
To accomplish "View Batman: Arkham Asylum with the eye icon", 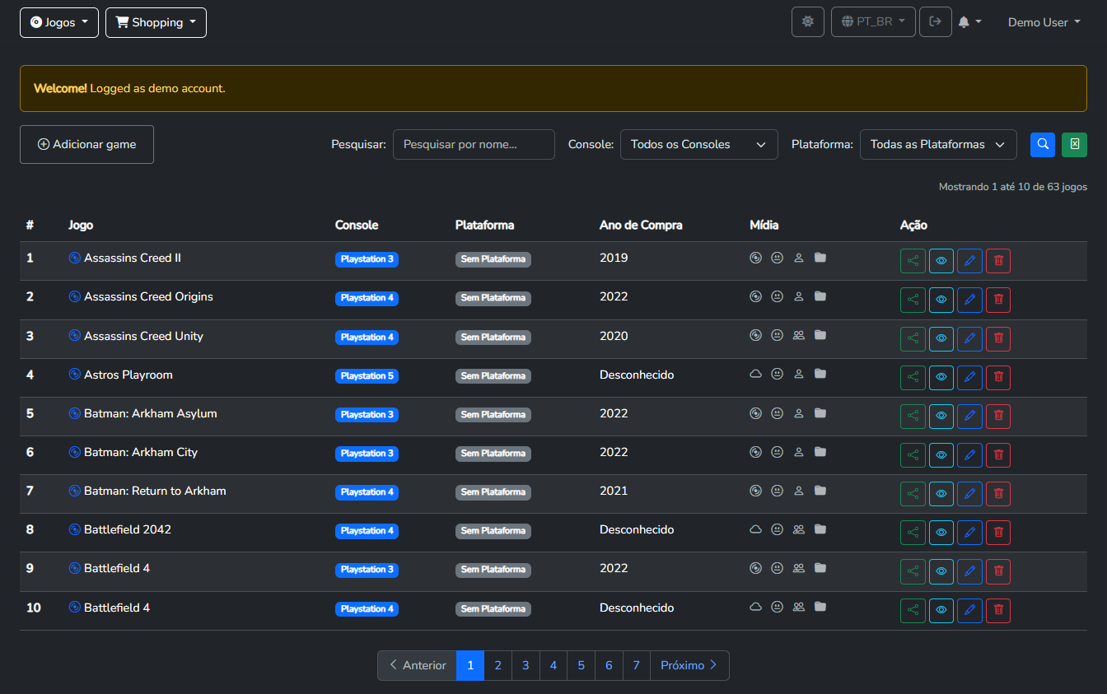I will [941, 416].
